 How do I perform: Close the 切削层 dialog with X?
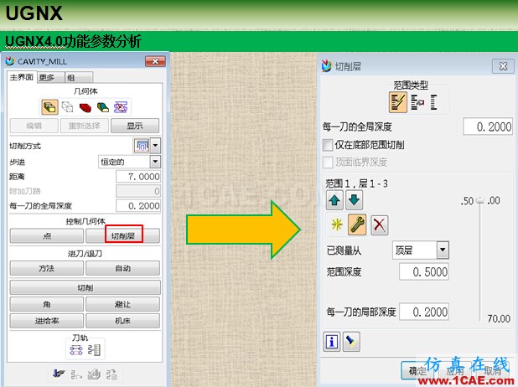point(503,66)
